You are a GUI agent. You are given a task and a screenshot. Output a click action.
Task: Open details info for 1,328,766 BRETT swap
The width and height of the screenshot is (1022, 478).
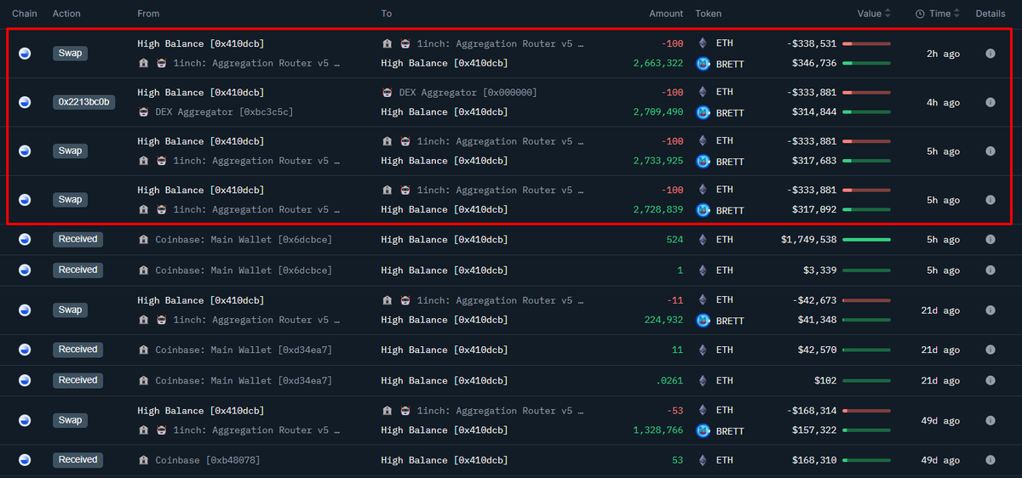tap(990, 420)
